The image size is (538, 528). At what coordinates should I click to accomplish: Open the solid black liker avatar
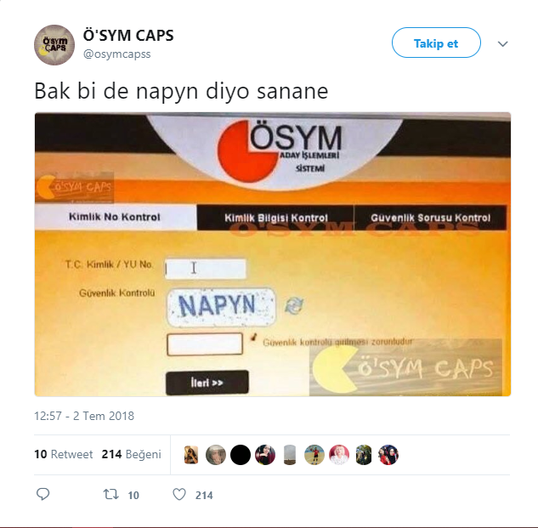[x=241, y=455]
